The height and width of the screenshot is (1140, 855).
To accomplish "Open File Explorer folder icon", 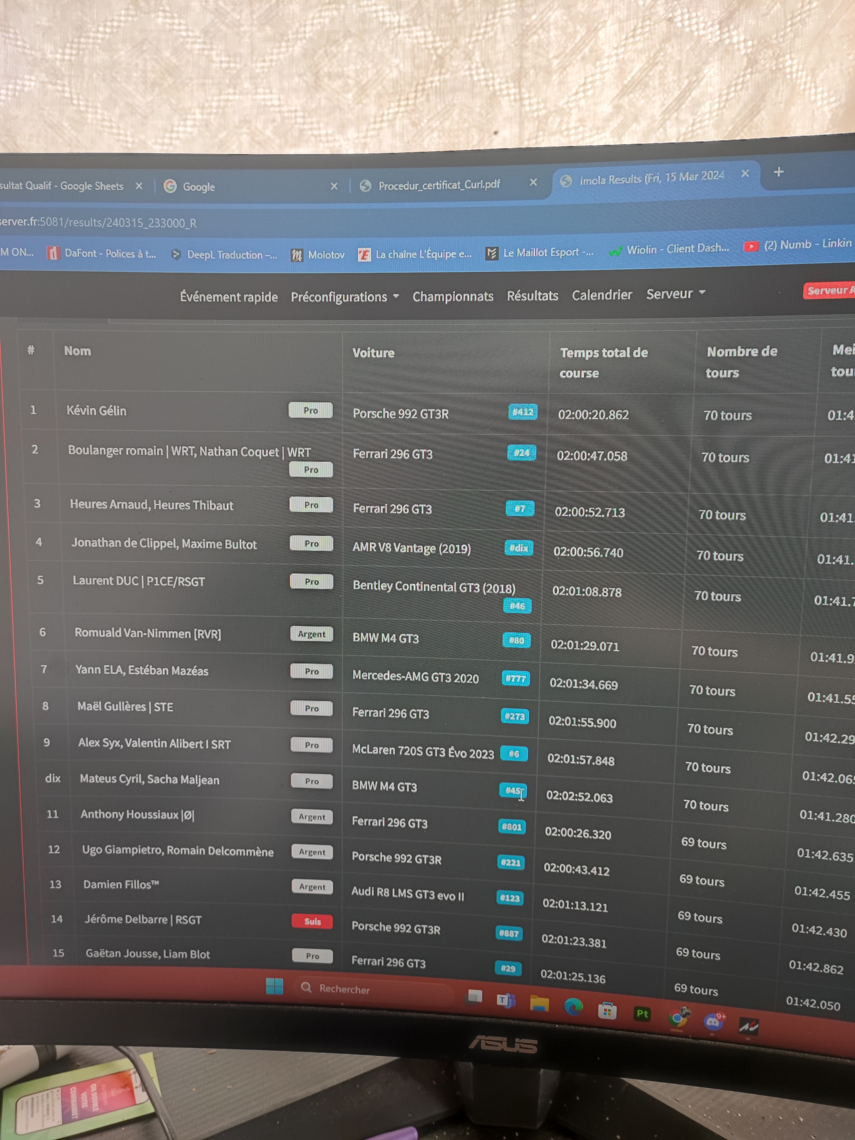I will 539,1003.
